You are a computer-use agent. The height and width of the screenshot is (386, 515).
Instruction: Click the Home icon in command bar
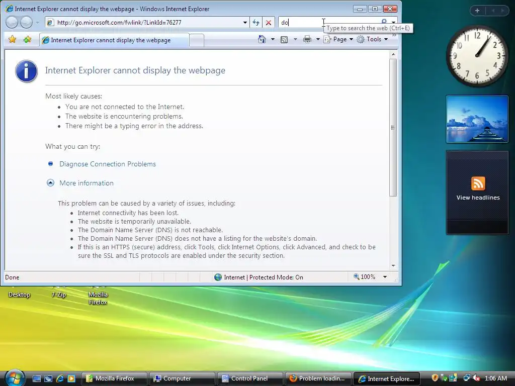(x=262, y=39)
